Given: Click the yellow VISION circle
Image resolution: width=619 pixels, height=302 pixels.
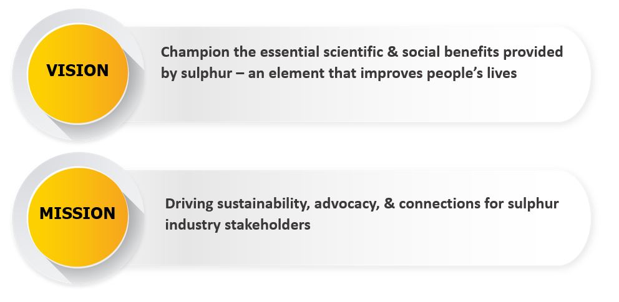Looking at the screenshot, I should tap(78, 74).
